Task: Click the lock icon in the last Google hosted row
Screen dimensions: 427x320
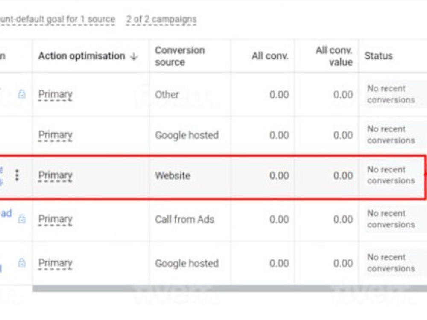Action: click(22, 262)
